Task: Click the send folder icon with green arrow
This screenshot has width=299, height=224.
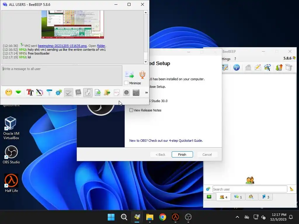Action: pyautogui.click(x=107, y=92)
